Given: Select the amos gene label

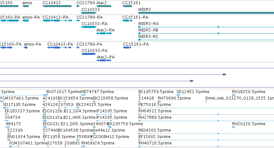Looking at the screenshot, I should (x=27, y=3).
